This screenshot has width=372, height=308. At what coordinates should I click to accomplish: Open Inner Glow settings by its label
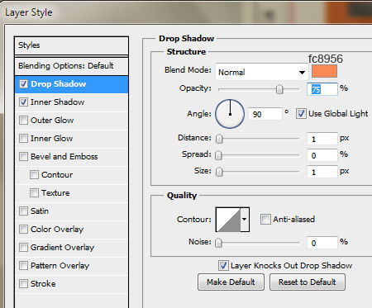click(x=52, y=139)
